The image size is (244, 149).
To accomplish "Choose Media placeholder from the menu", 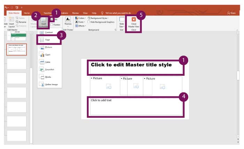I will pyautogui.click(x=49, y=77).
